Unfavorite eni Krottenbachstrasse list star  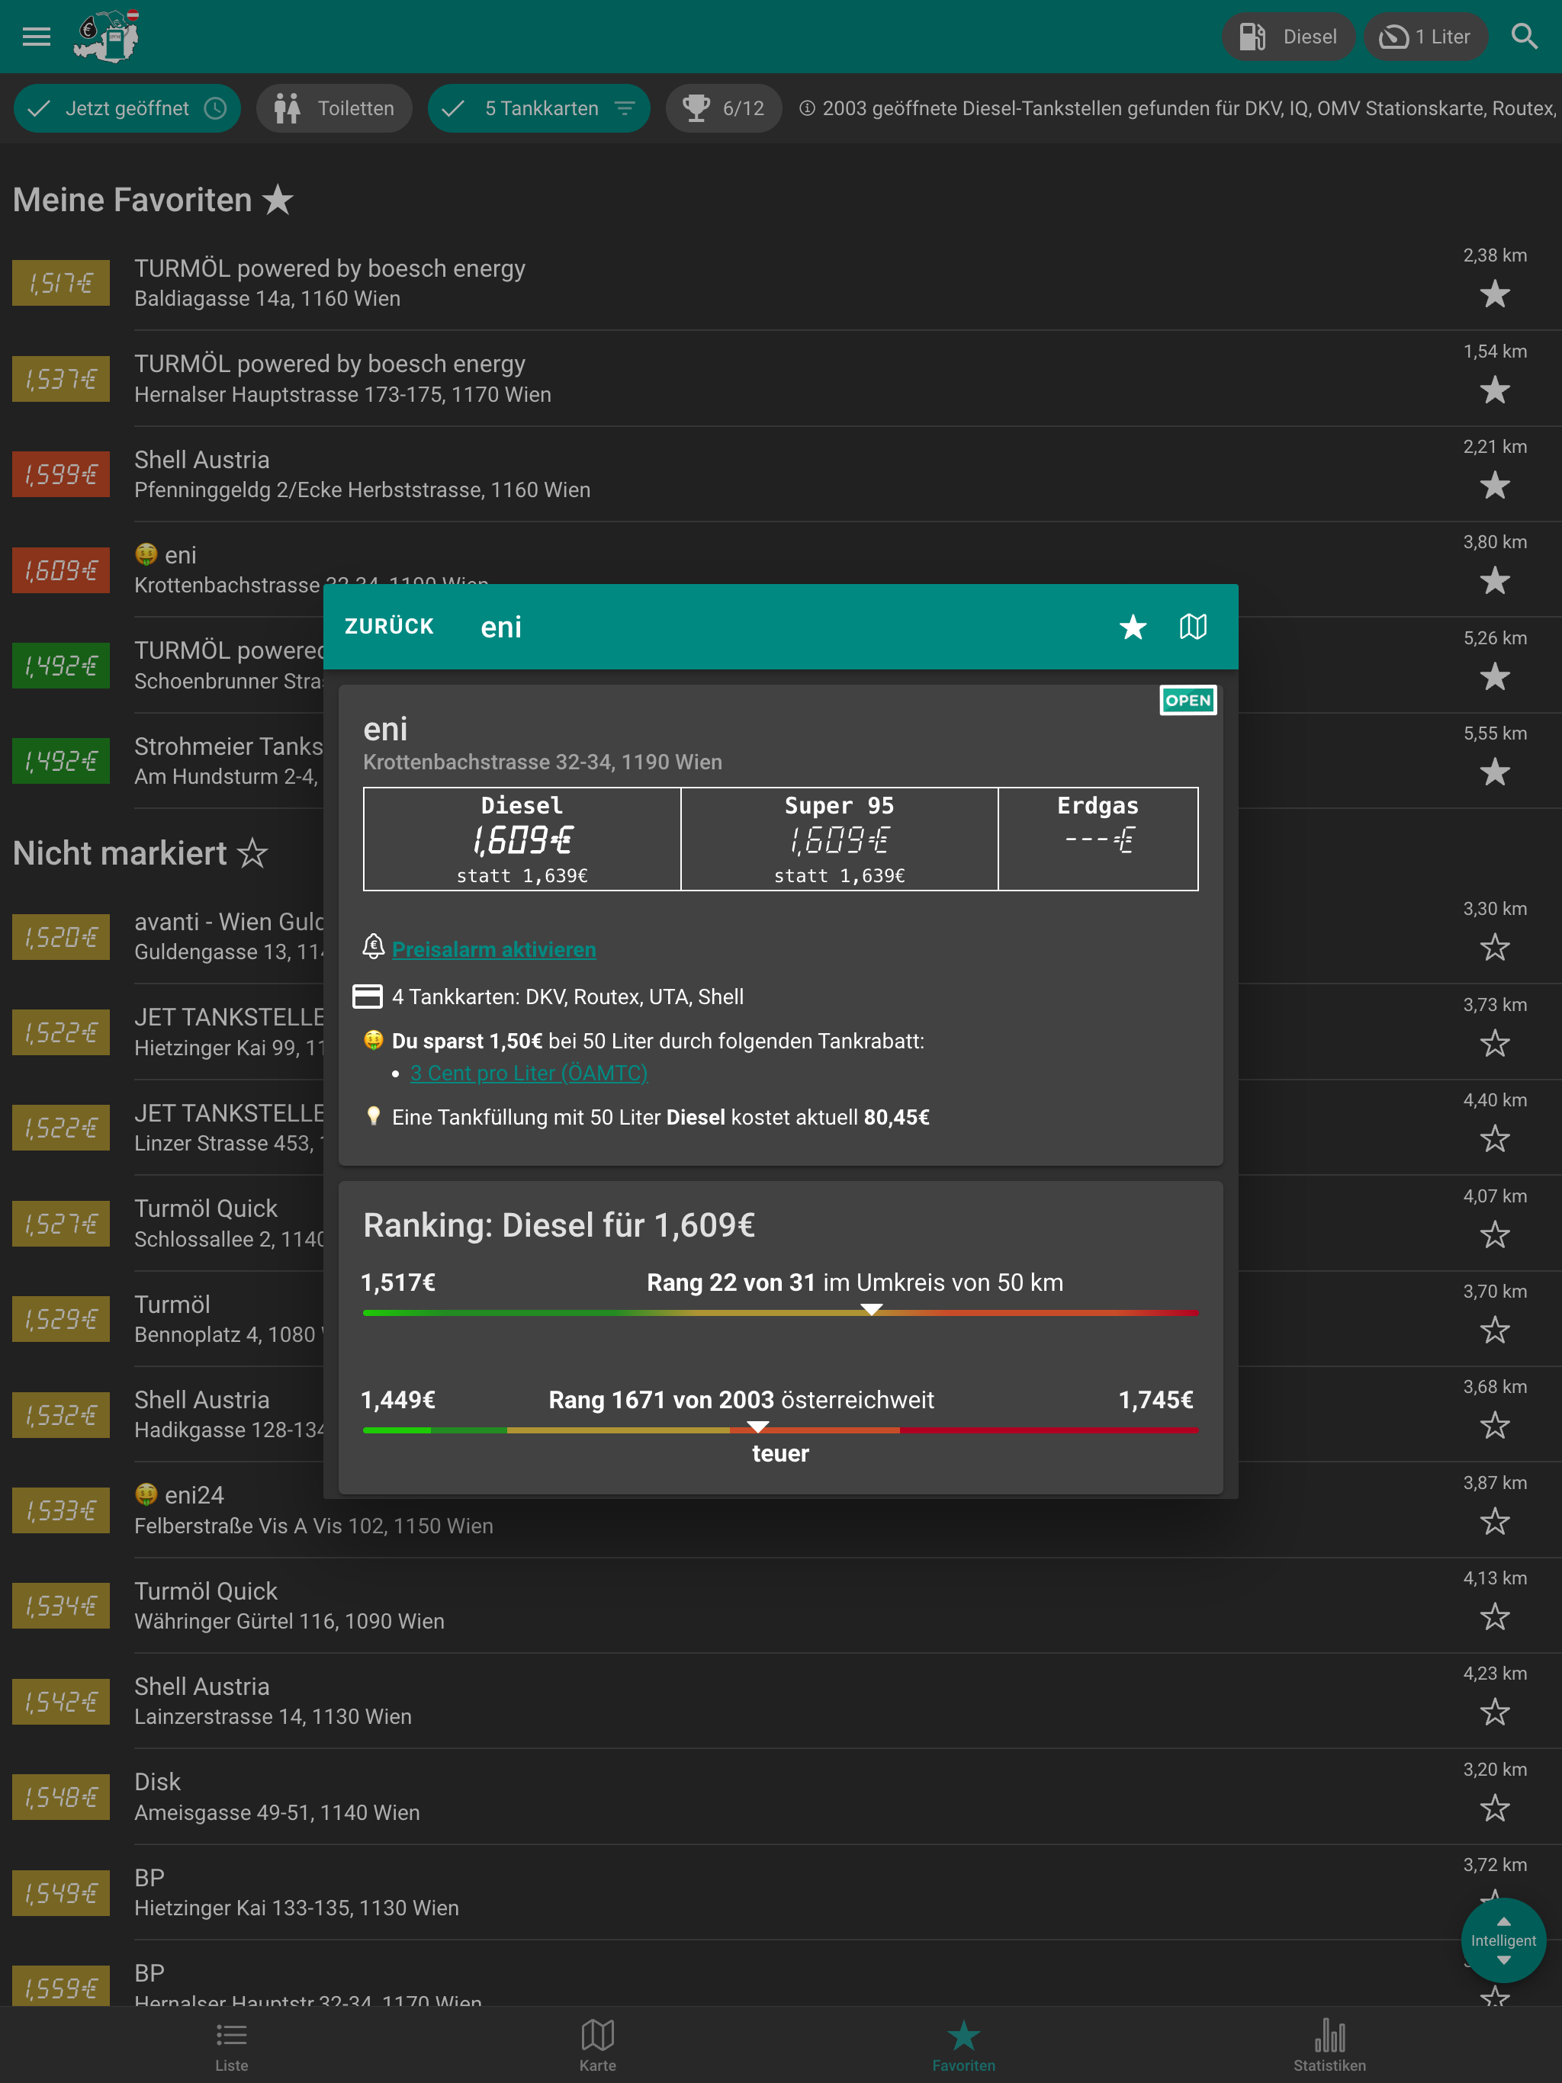tap(1494, 581)
